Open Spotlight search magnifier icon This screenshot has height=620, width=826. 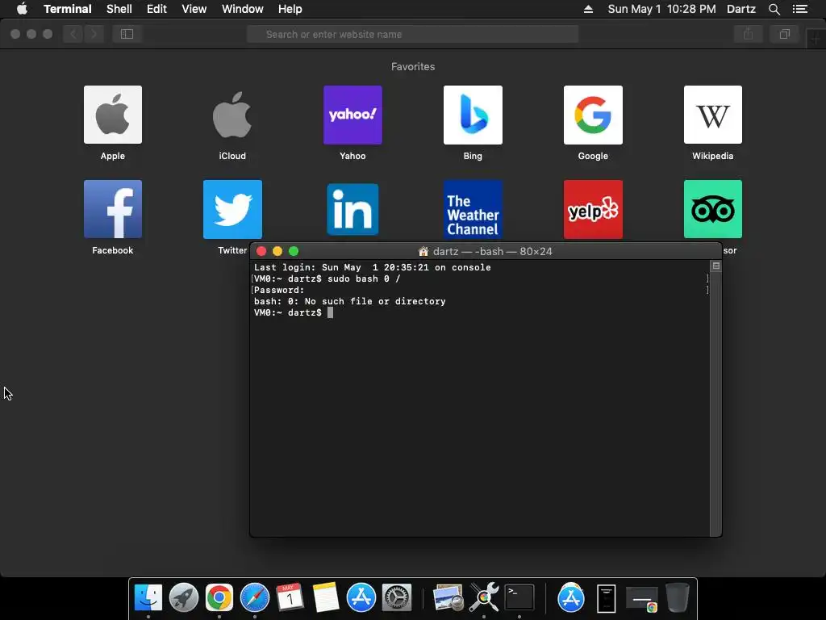click(774, 9)
